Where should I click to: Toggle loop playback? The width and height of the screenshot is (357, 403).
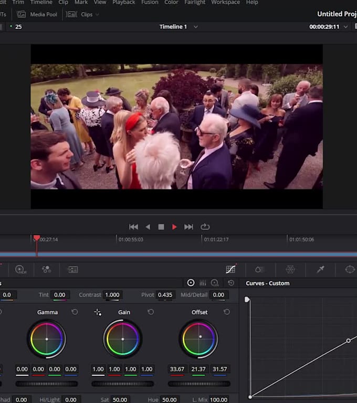(205, 227)
